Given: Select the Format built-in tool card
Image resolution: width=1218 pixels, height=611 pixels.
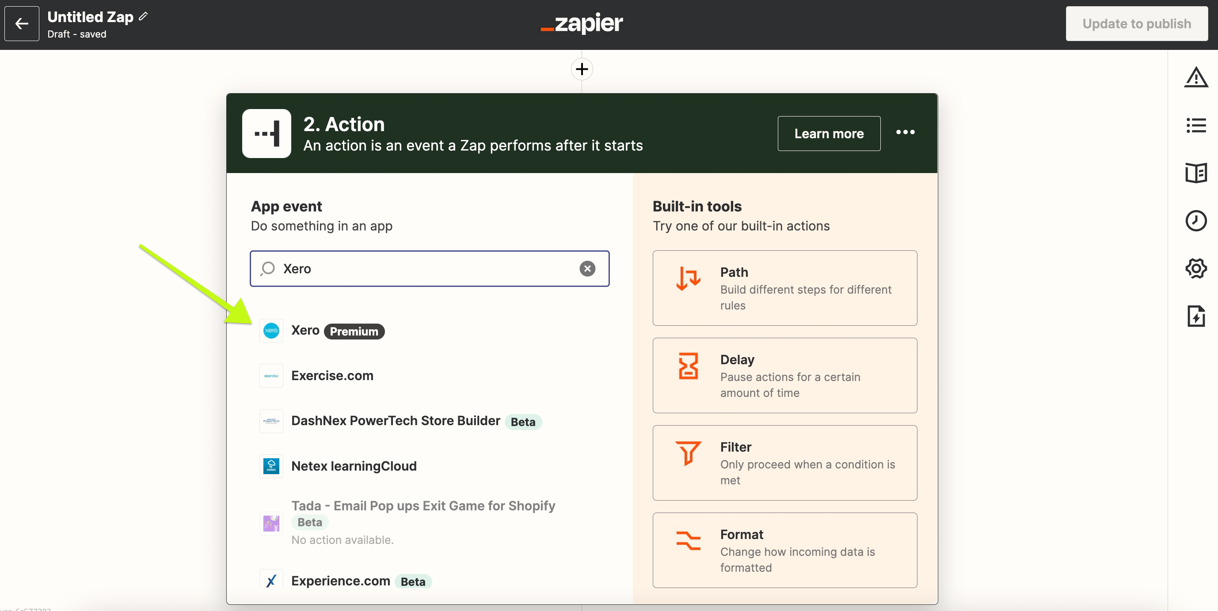Looking at the screenshot, I should [785, 551].
